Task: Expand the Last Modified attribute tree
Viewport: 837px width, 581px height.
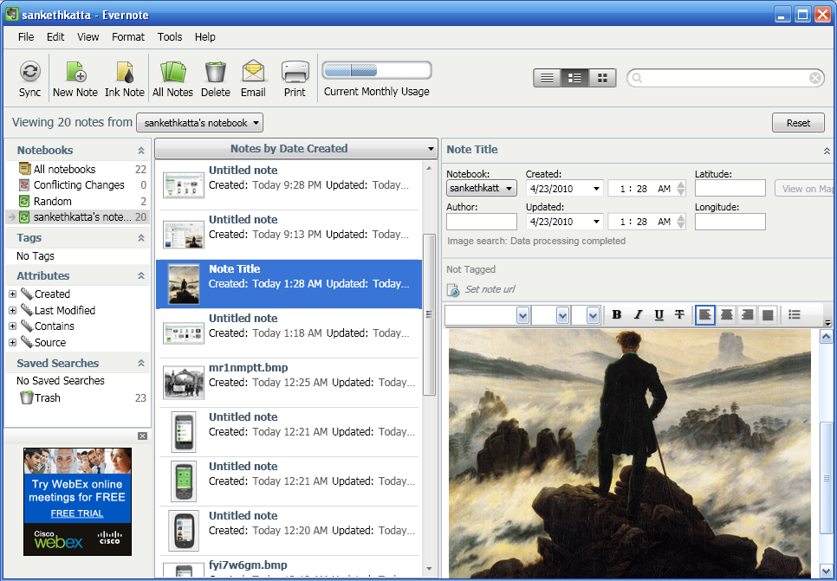Action: tap(12, 311)
